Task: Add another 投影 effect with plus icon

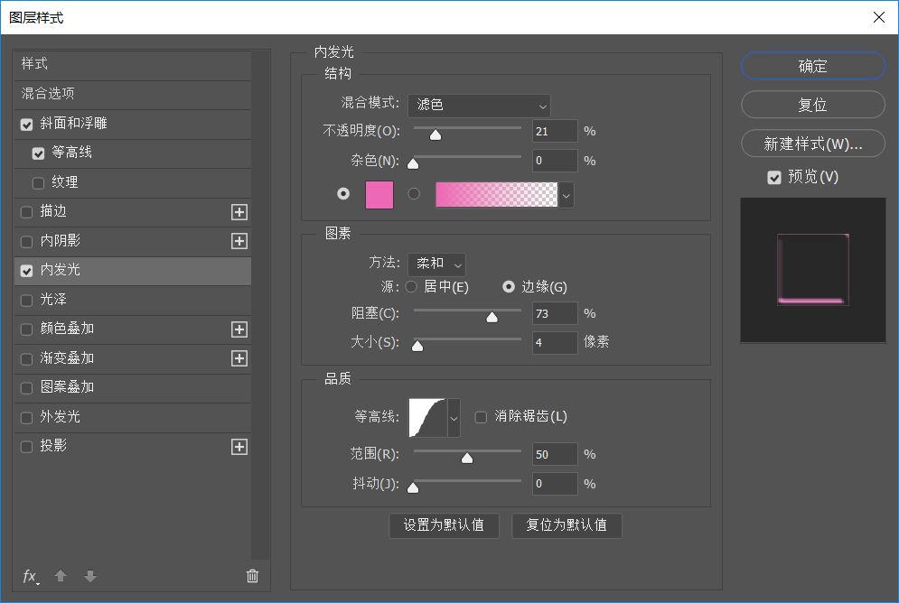Action: coord(239,447)
